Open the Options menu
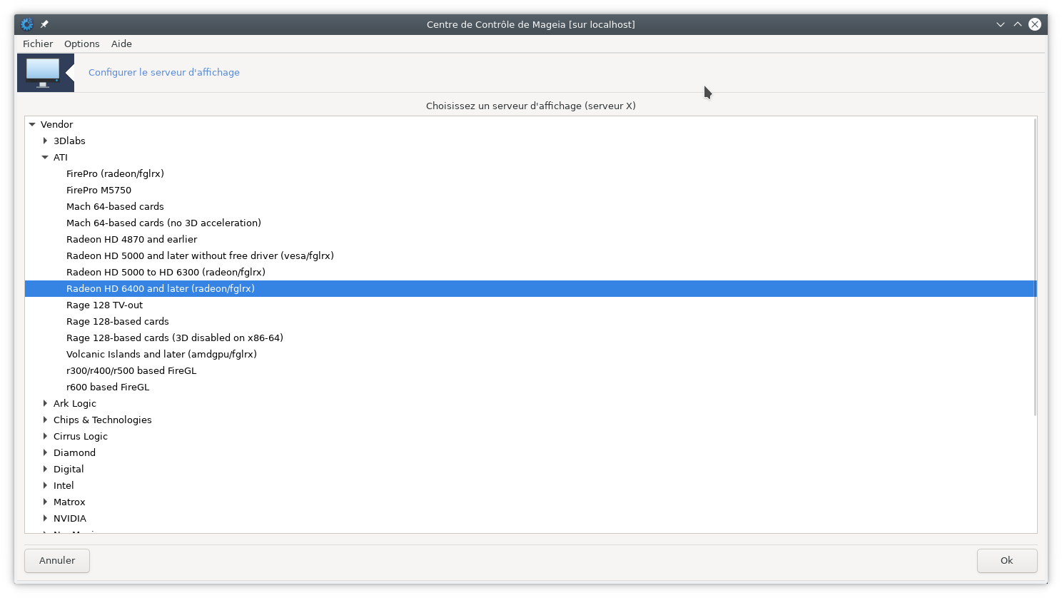The height and width of the screenshot is (598, 1062). point(82,44)
